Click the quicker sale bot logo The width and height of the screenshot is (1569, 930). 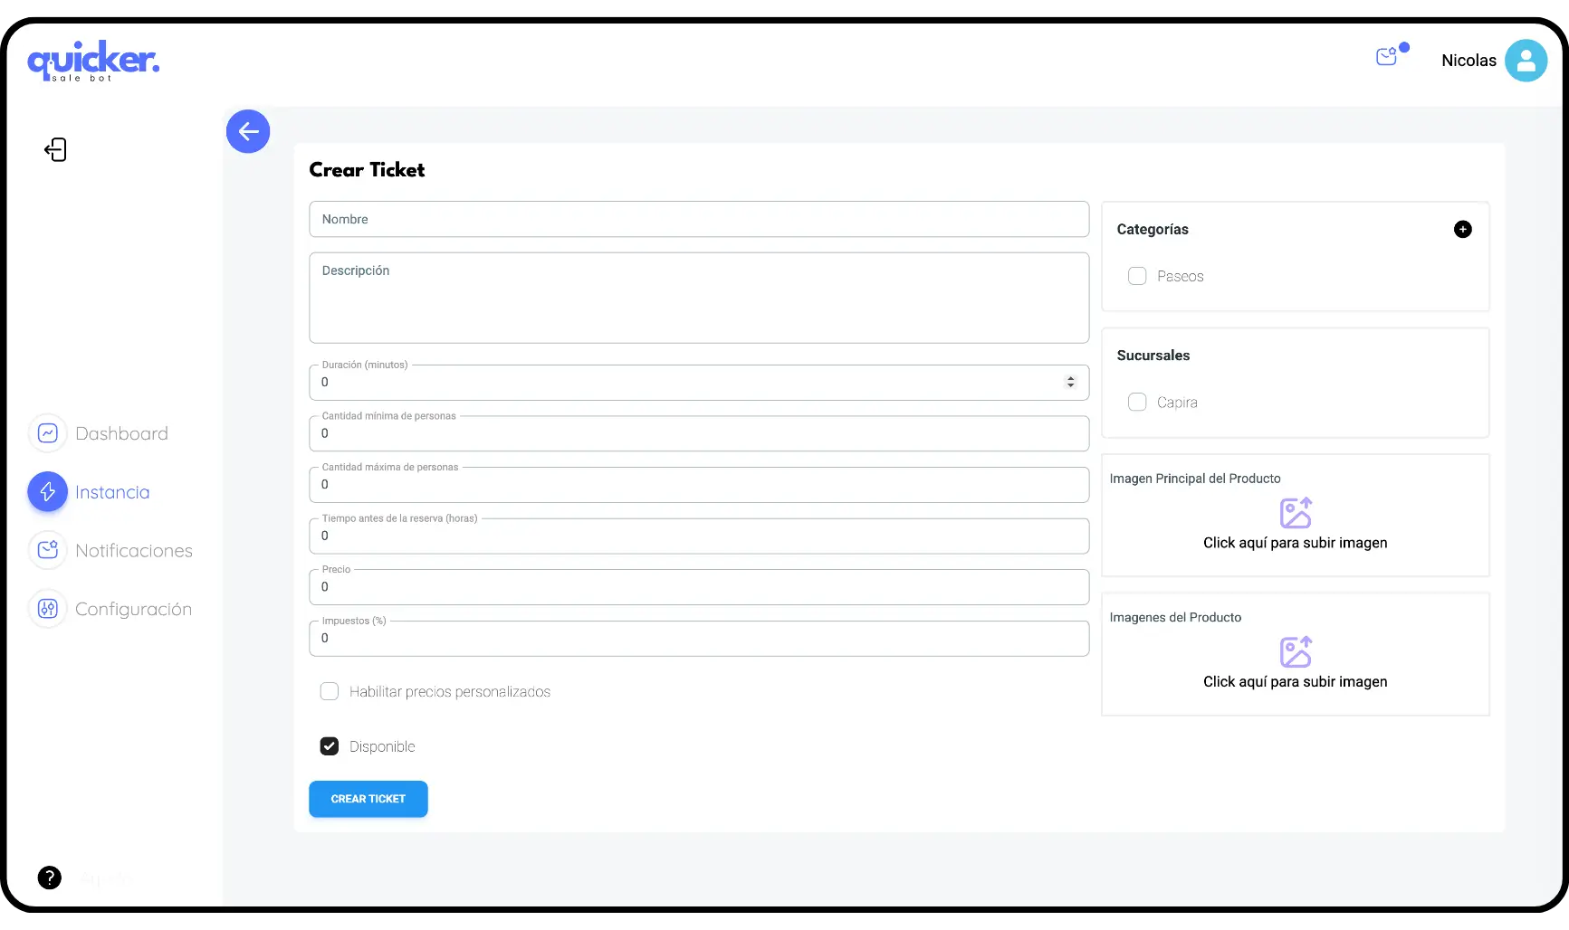(93, 61)
